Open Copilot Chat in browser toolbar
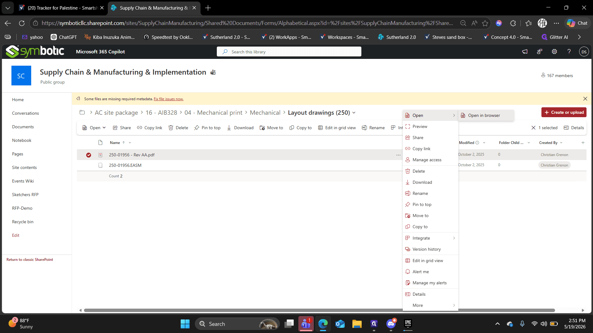 (577, 23)
